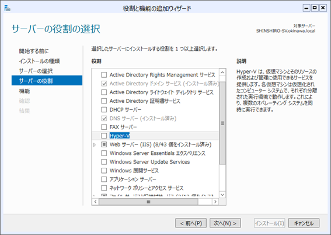The width and height of the screenshot is (331, 235).
Task: Check ネットワーク ポリシーとアクセス サービス checkbox
Action: coord(104,188)
